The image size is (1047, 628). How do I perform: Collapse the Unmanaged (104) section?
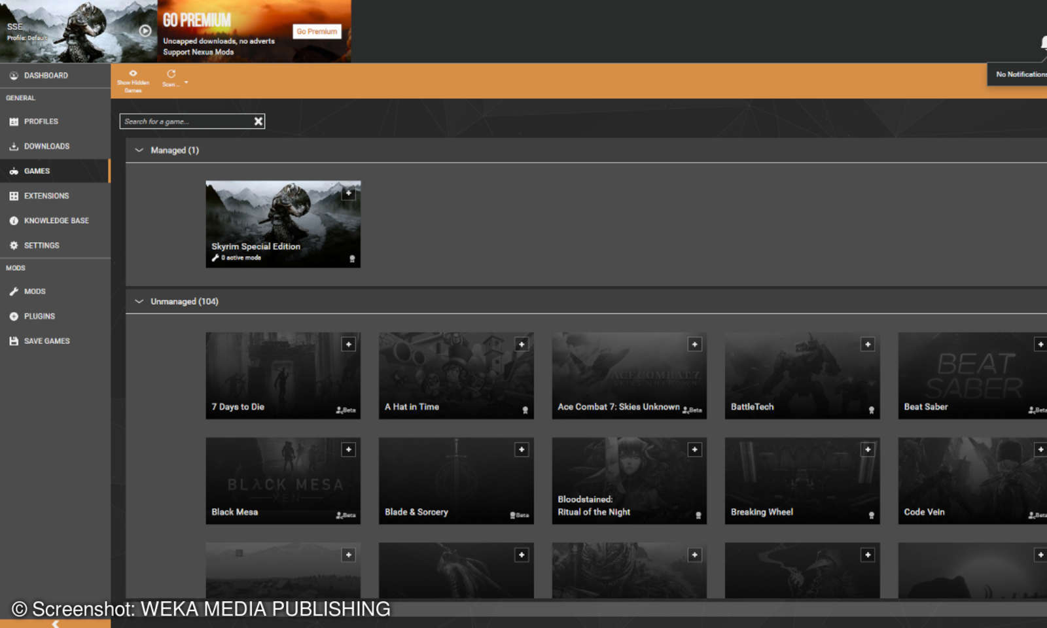point(139,301)
